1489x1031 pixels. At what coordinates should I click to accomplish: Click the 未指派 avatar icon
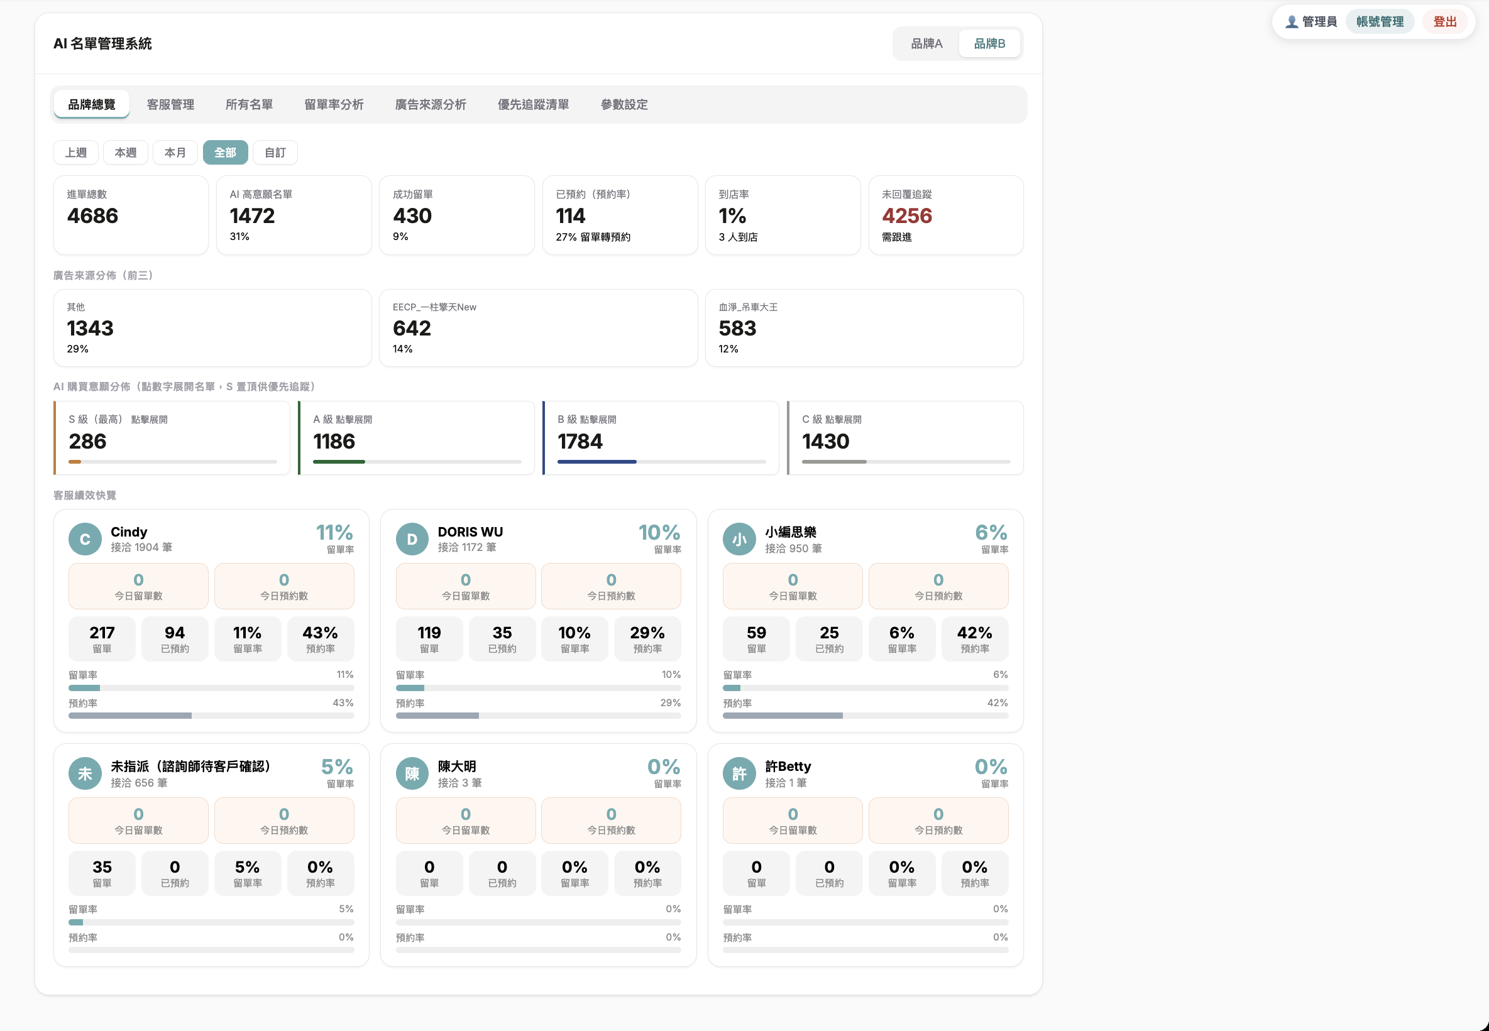point(85,773)
